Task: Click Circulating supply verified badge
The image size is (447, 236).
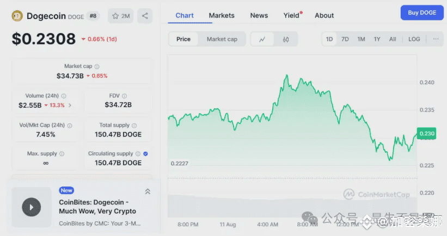Action: tap(145, 154)
